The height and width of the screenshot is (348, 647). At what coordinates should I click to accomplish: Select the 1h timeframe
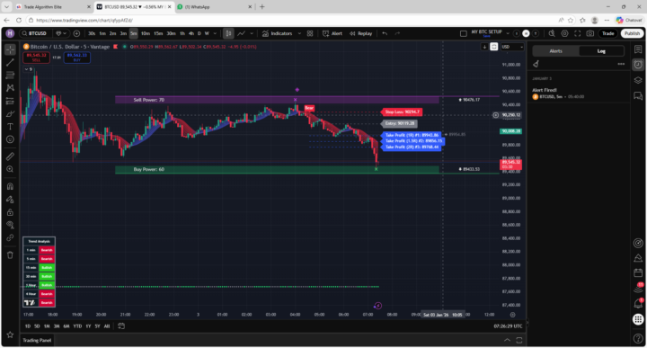[182, 33]
